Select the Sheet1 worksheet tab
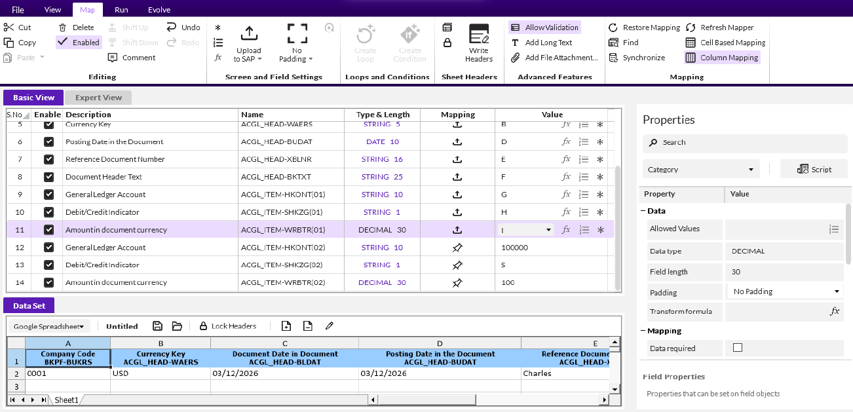 (x=66, y=400)
